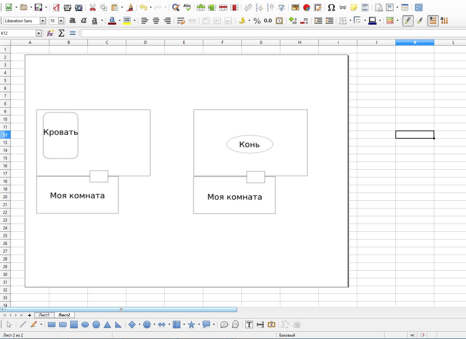Viewport: 466px width, 339px height.
Task: Switch to the Лист1 sheet tab
Action: click(x=44, y=315)
